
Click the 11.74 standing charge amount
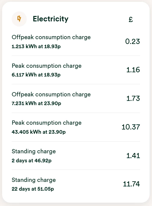132,184
